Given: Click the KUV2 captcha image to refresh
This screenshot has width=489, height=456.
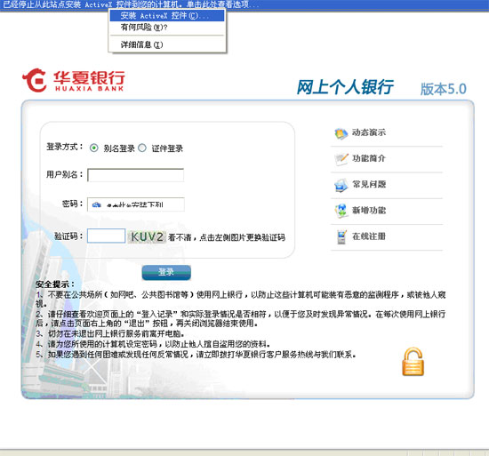Looking at the screenshot, I should 148,236.
